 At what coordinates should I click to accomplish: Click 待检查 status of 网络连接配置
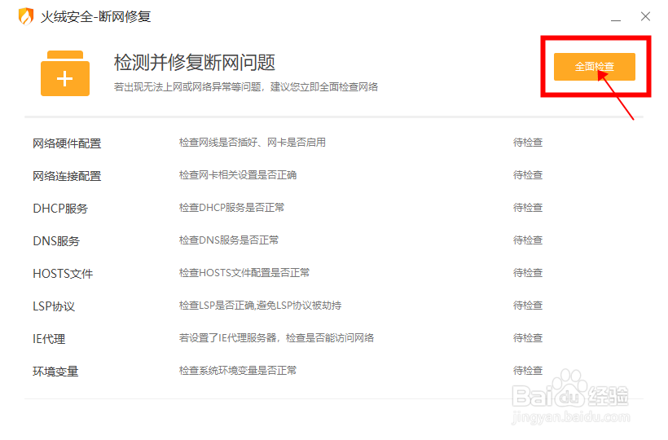(528, 175)
